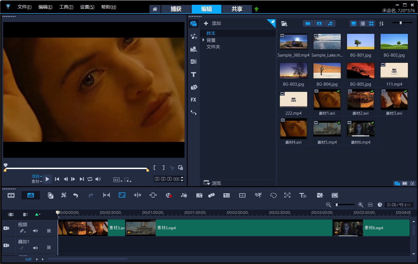Switch library to list view

pyautogui.click(x=363, y=24)
